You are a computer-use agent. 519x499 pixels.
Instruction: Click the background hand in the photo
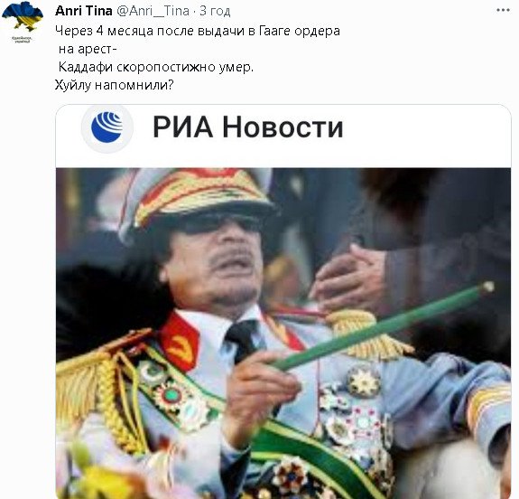tap(348, 278)
